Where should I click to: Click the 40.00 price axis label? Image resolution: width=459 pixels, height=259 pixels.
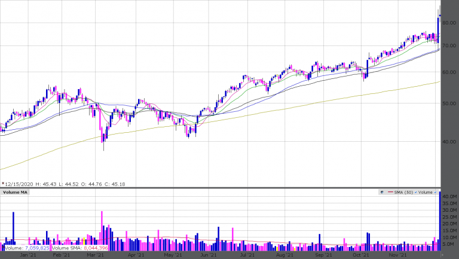(449, 142)
